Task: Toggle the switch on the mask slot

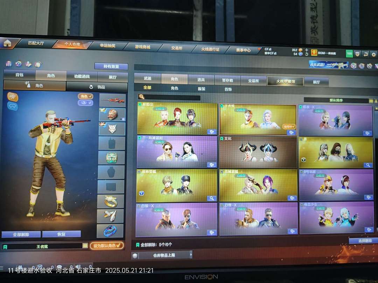Action: (122, 119)
